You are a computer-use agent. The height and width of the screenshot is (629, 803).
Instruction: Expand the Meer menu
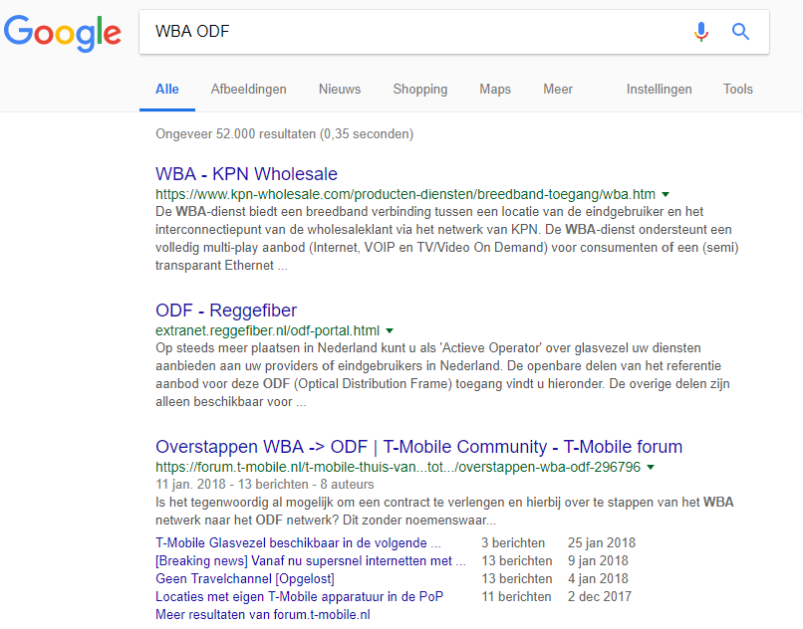[x=558, y=89]
